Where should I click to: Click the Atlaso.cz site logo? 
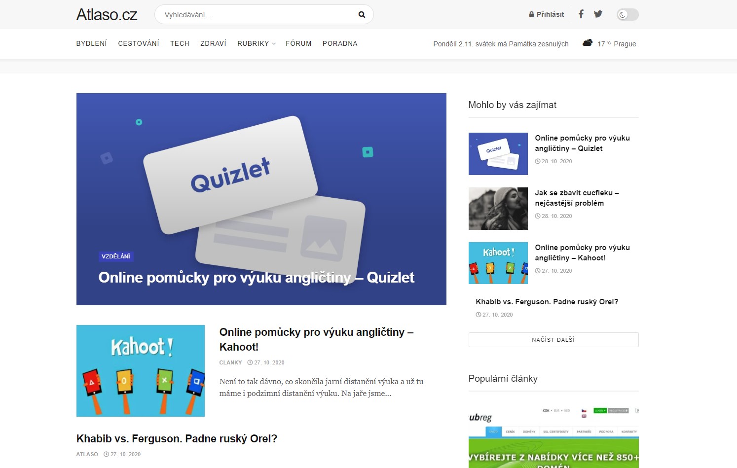click(107, 15)
